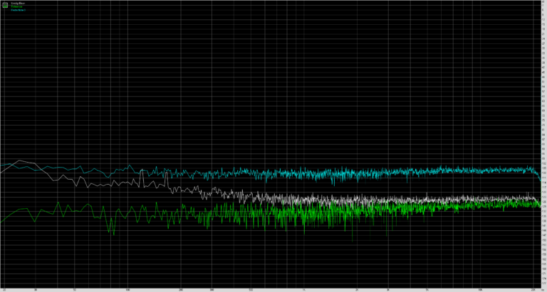Select the white legend entry at top
This screenshot has width=547, height=292.
click(16, 4)
